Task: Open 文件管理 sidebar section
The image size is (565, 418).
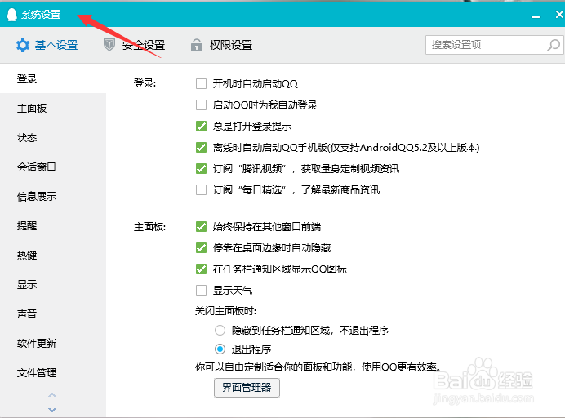Action: point(53,372)
